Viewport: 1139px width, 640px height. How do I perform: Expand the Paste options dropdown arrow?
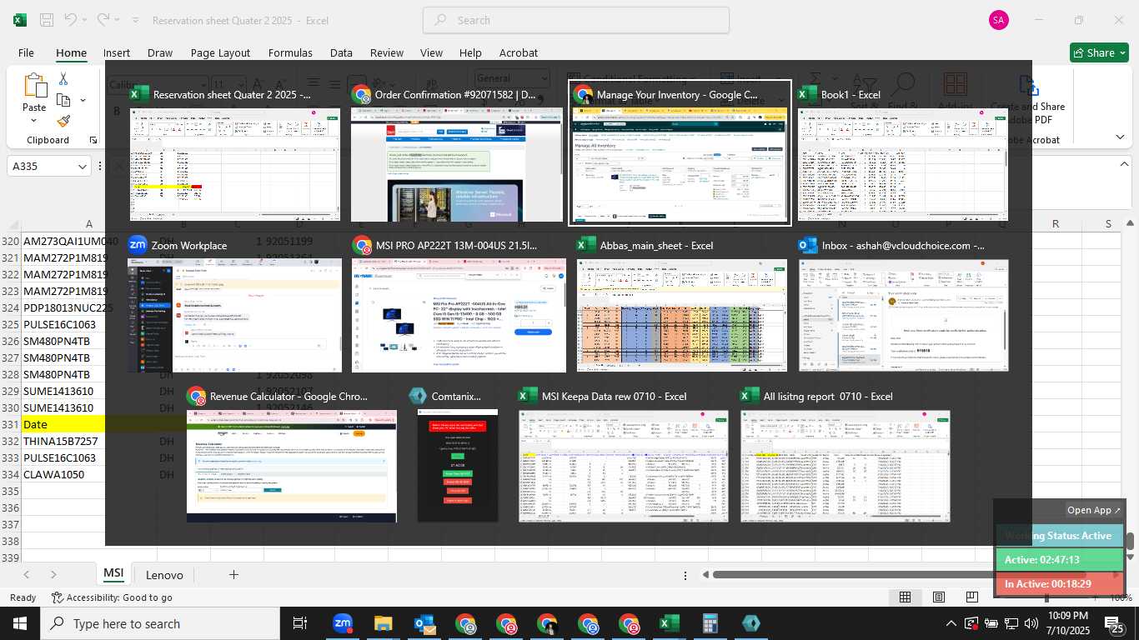34,122
